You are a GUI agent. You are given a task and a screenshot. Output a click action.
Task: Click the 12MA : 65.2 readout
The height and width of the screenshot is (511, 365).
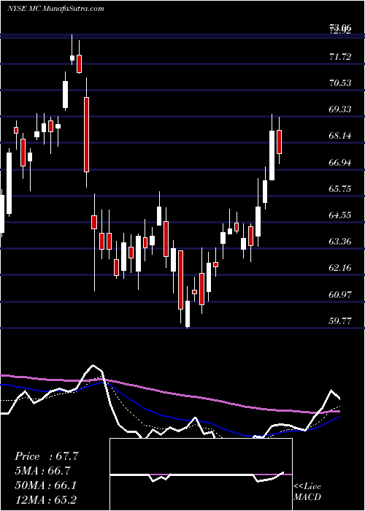click(45, 499)
